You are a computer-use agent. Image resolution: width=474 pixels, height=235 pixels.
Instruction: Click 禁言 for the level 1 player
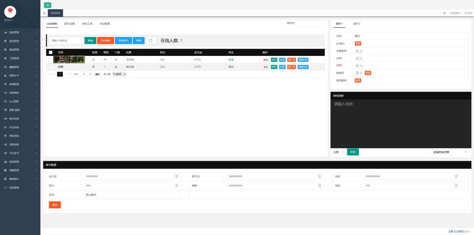tap(266, 67)
